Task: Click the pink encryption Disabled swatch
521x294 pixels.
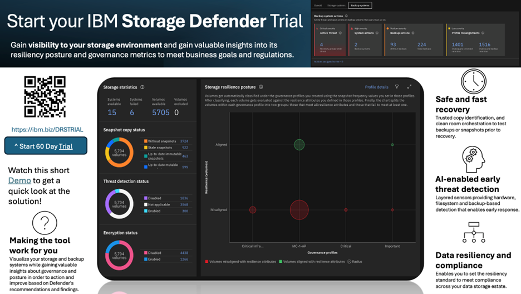Action: click(x=145, y=253)
